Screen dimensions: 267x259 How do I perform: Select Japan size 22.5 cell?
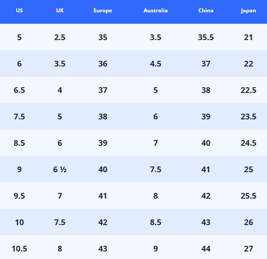click(x=248, y=90)
